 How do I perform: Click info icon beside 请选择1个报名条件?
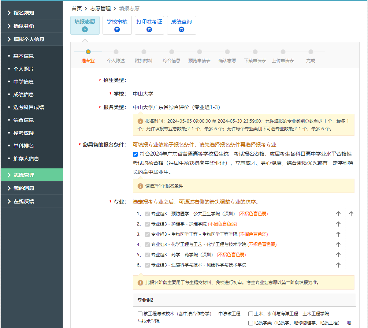click(140, 186)
